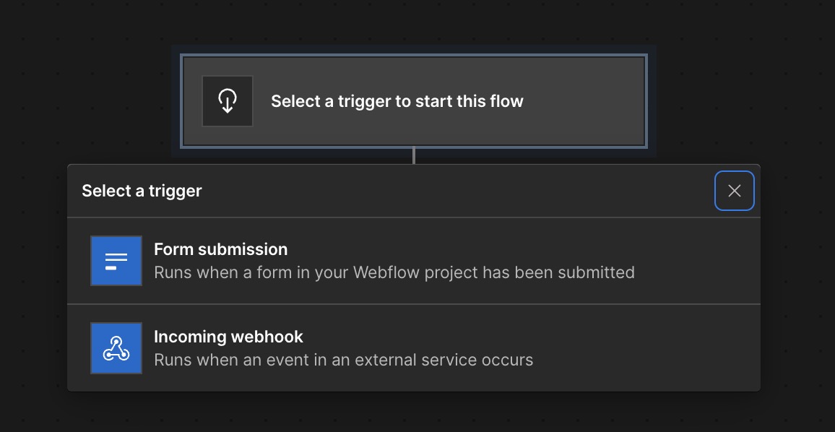
Task: Click the dotted canvas below the trigger panel
Action: tap(414, 413)
